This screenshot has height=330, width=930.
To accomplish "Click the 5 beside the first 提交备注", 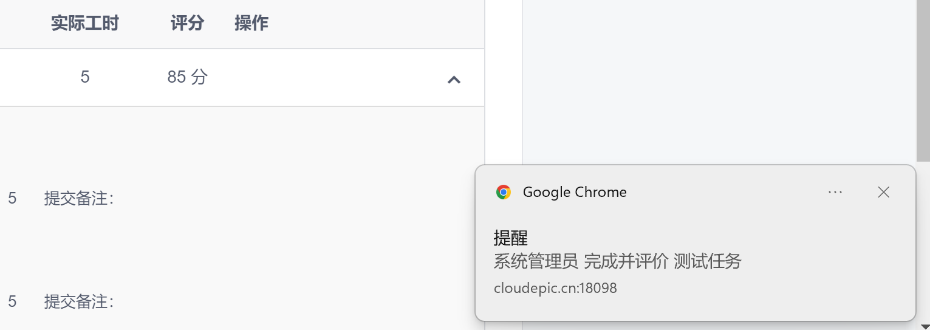I will click(12, 198).
